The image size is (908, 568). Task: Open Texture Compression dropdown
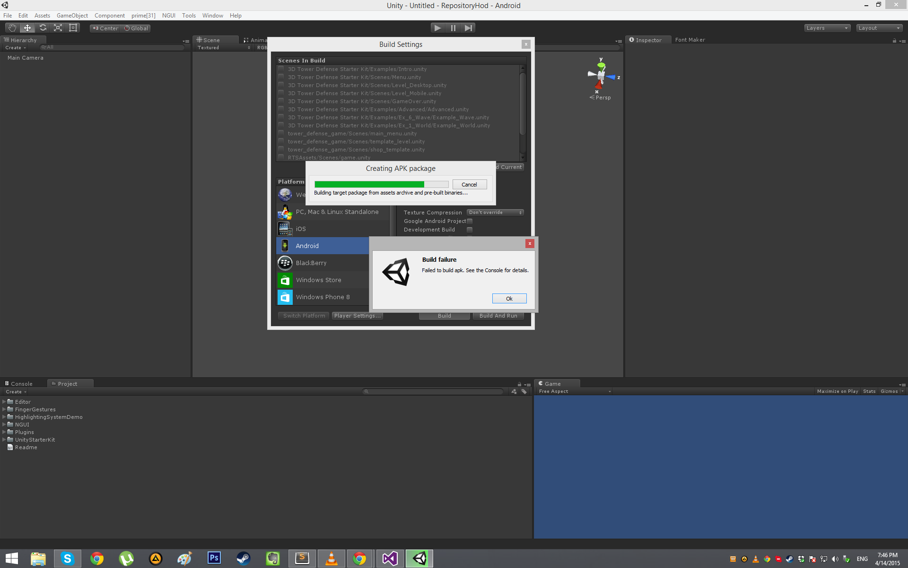click(x=495, y=213)
